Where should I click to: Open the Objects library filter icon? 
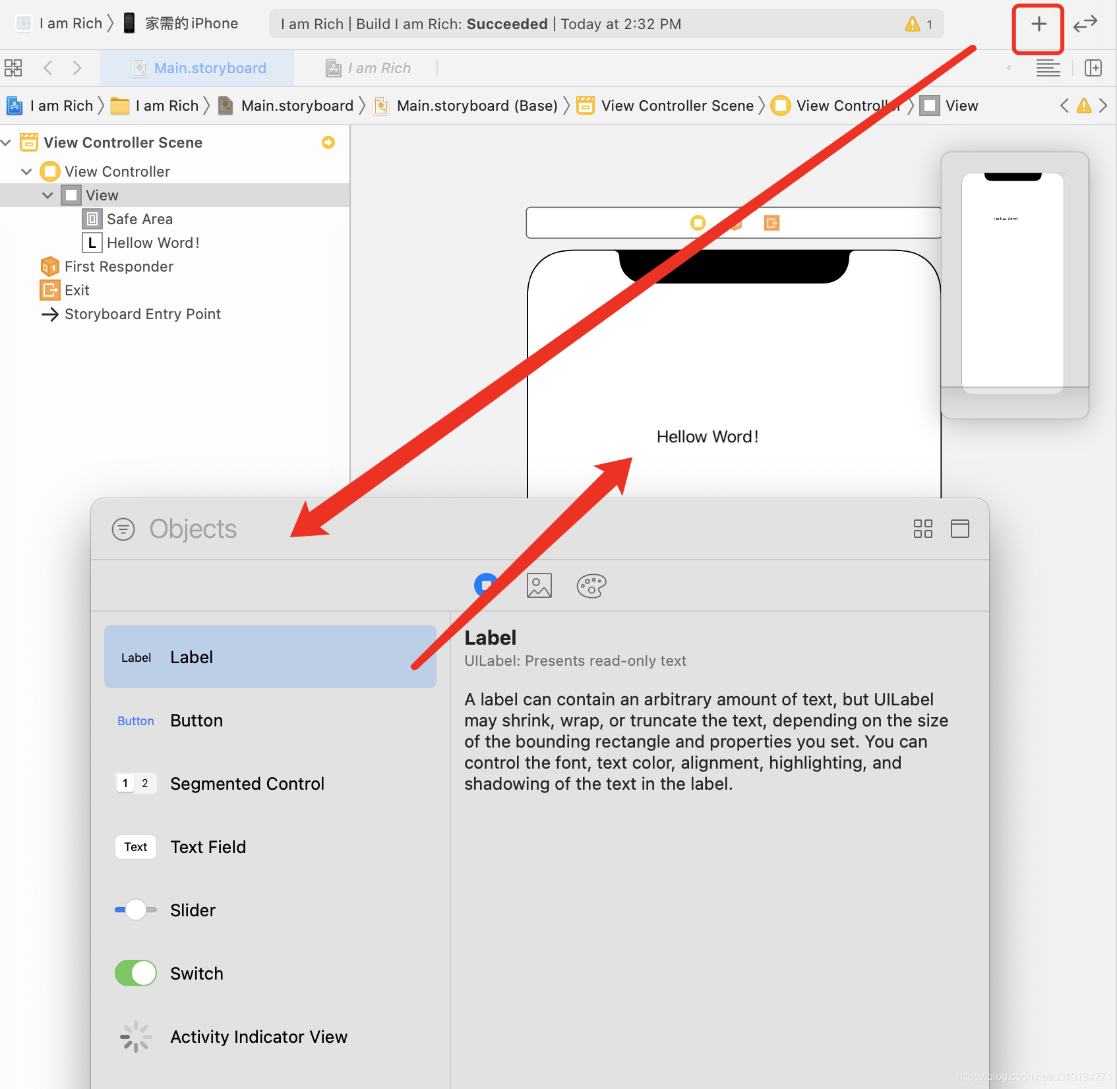[x=123, y=529]
